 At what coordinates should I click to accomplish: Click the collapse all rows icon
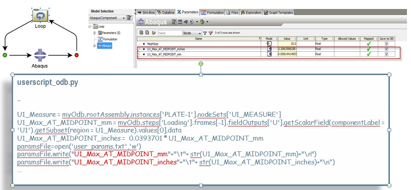pyautogui.click(x=147, y=32)
